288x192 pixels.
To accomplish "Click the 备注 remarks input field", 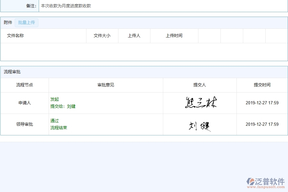I will pos(96,6).
